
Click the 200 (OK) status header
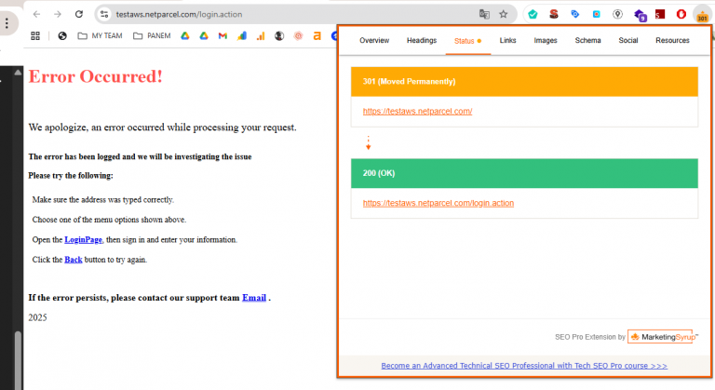524,173
